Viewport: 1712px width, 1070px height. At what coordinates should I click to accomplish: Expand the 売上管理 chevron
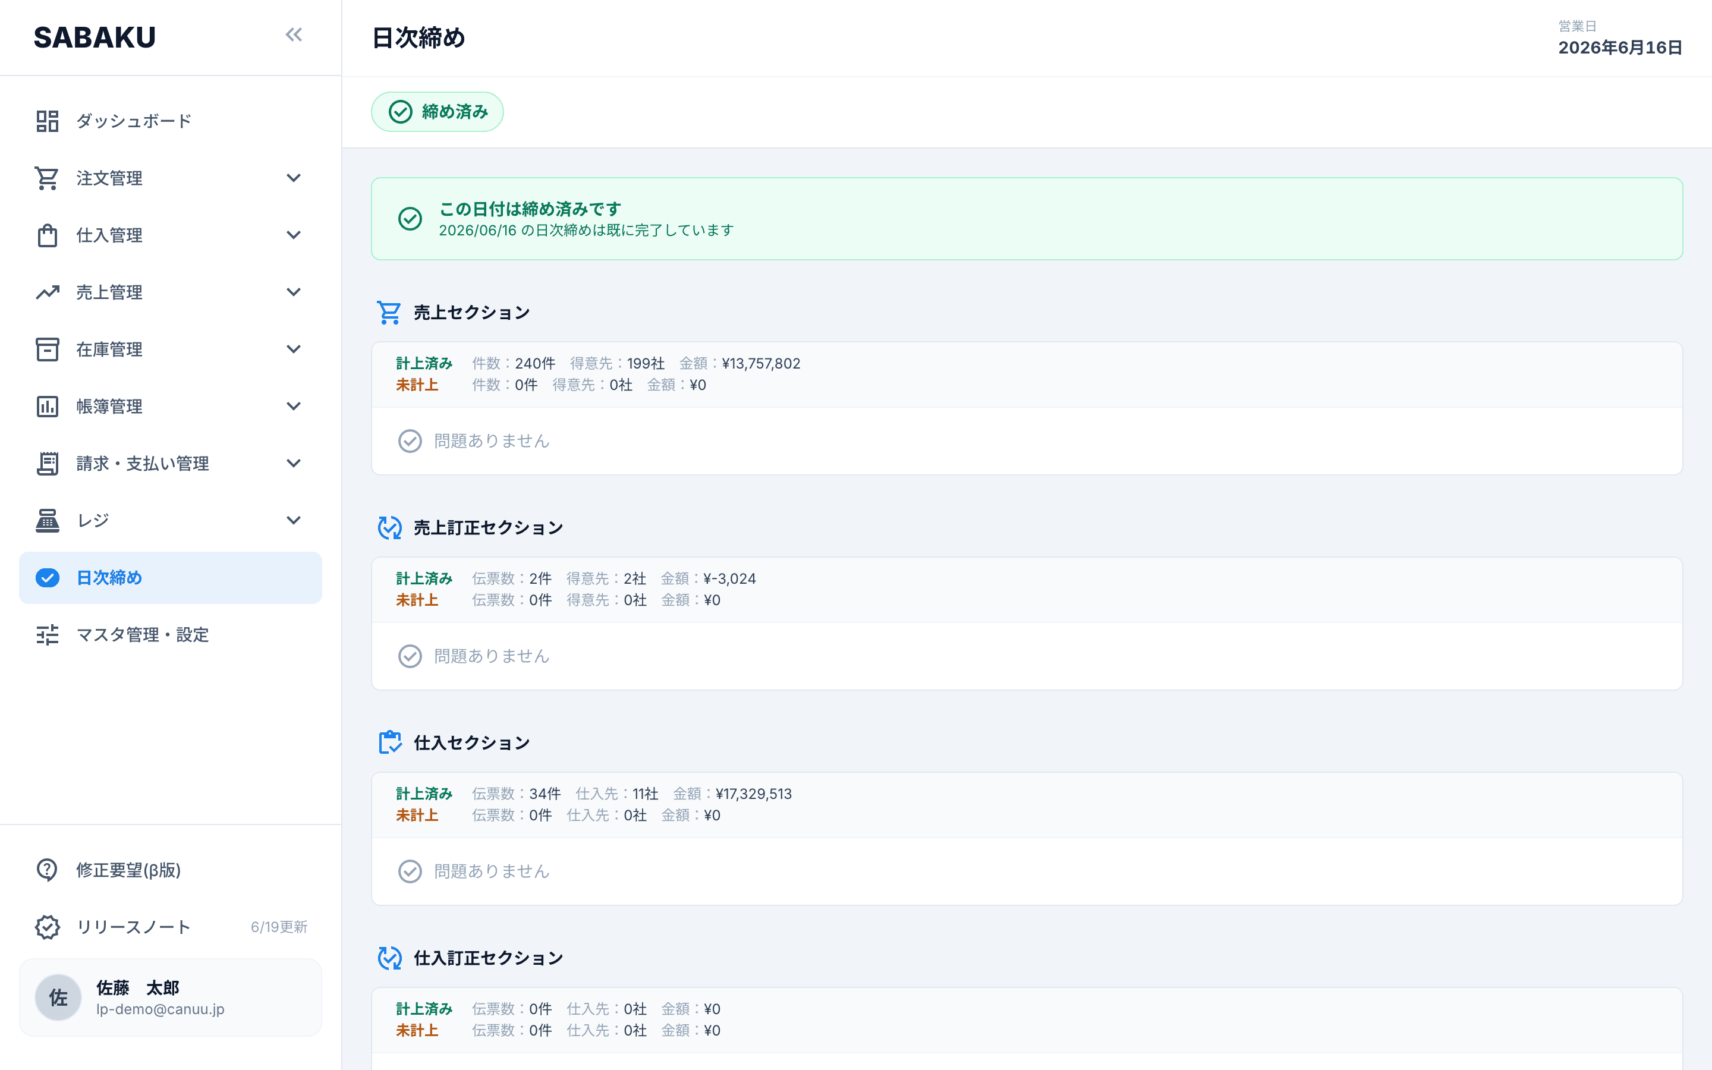(x=294, y=292)
